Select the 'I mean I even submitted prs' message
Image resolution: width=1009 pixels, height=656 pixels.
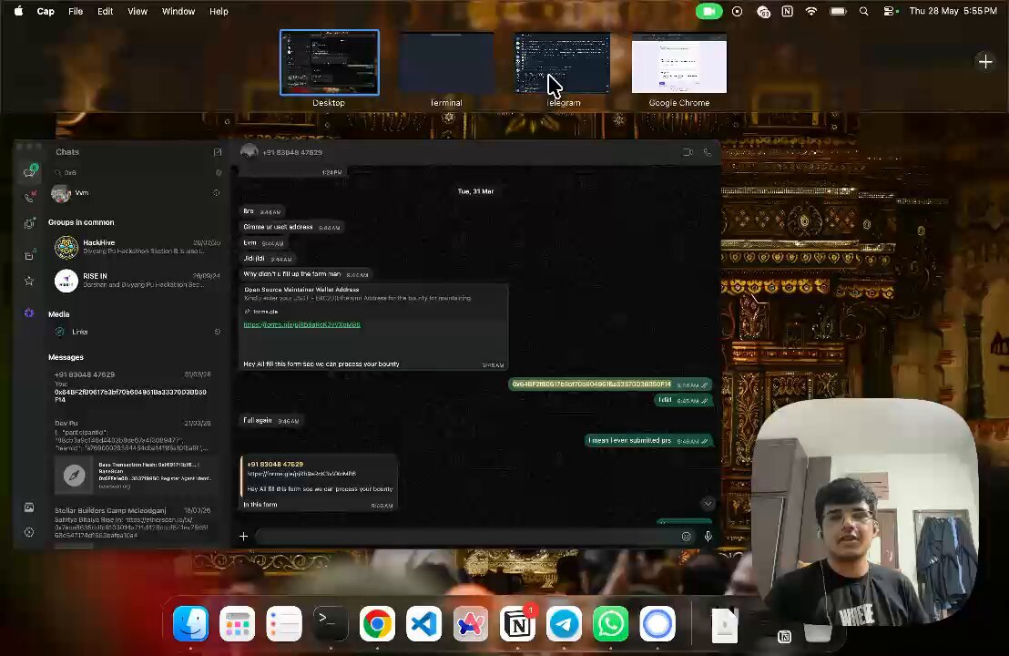pos(648,441)
